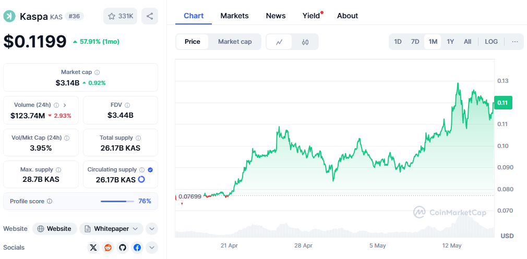Click the 12 May date label
This screenshot has width=527, height=259.
coord(452,245)
